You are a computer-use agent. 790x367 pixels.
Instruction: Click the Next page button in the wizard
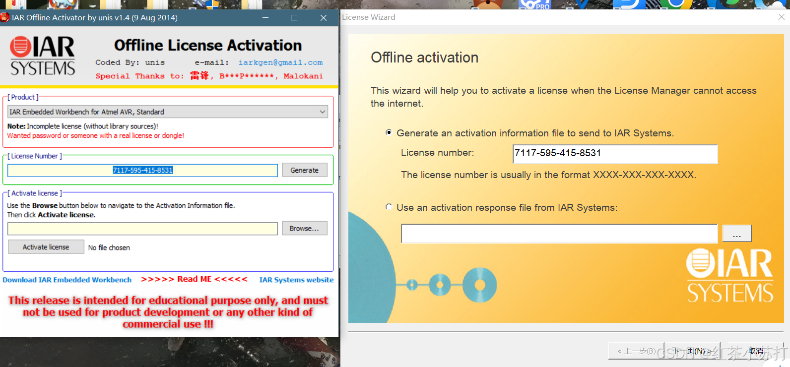pos(692,351)
